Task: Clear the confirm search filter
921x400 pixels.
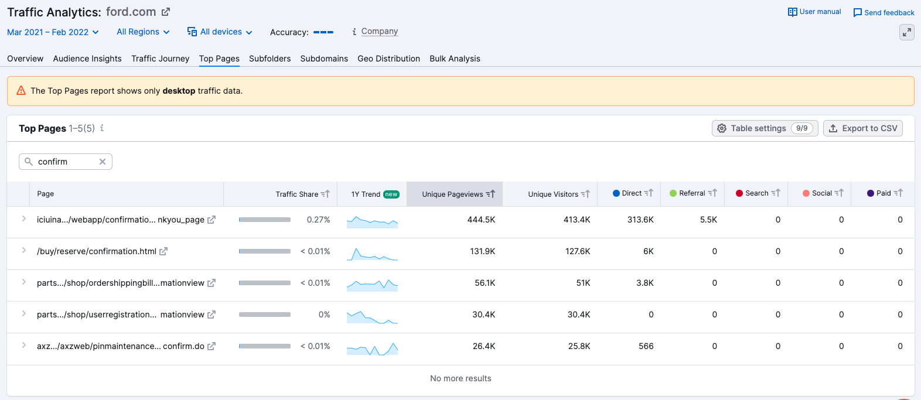Action: pyautogui.click(x=103, y=162)
